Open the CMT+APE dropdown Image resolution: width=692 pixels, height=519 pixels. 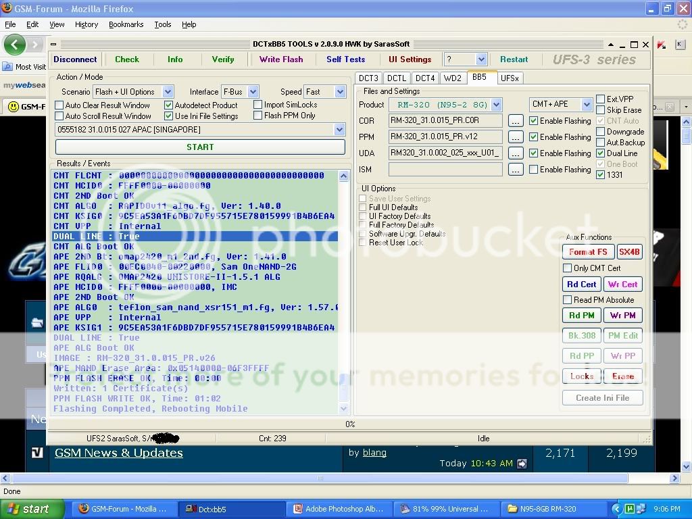click(587, 105)
